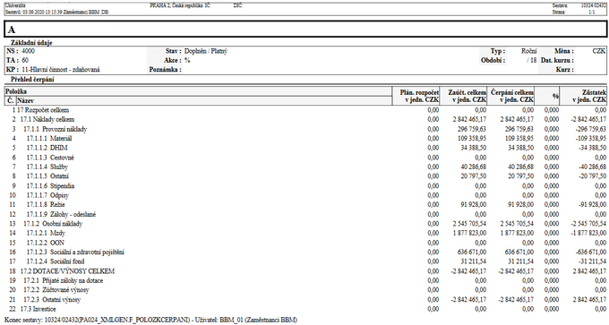This screenshot has width=609, height=325.
Task: Select the 'Přehled čerpání' heading
Action: (32, 80)
